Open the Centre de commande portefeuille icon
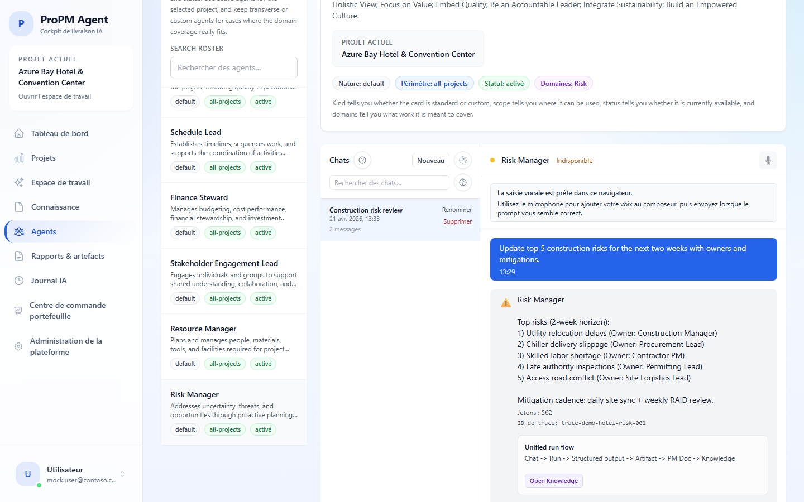 pos(18,311)
